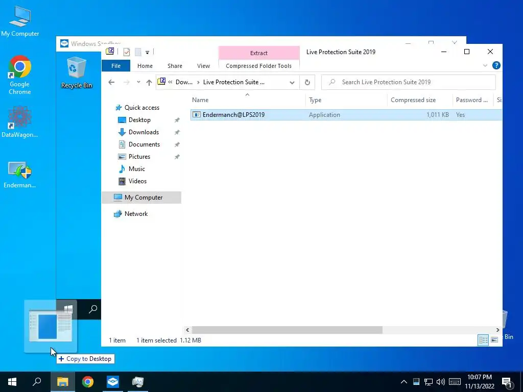Open Videos in navigation pane

[137, 181]
